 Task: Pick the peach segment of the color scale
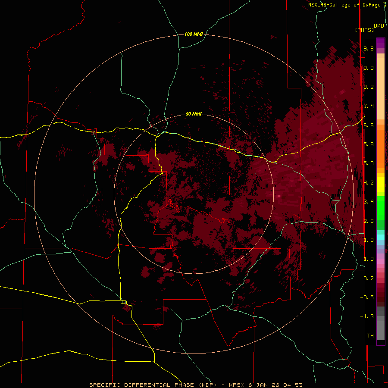pyautogui.click(x=381, y=87)
